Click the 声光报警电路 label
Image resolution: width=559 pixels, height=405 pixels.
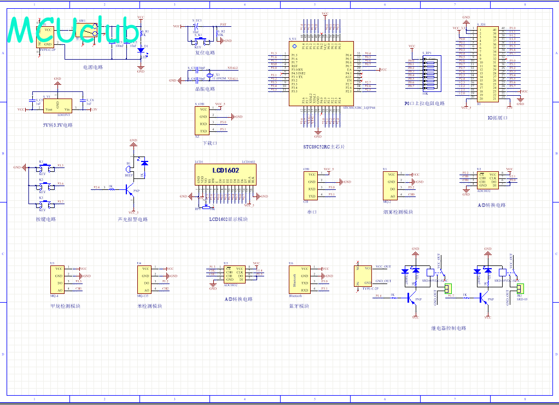(x=132, y=219)
